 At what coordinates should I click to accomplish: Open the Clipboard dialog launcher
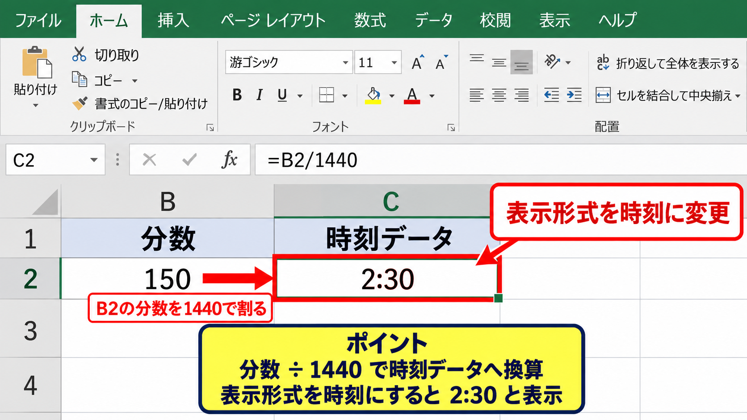coord(210,128)
